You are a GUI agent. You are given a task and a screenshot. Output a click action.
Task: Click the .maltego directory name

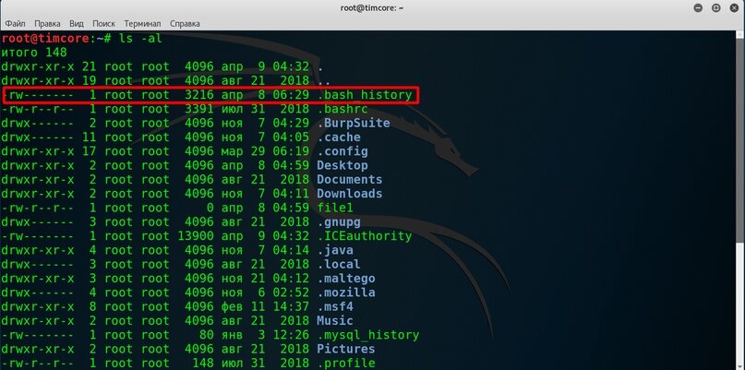pos(346,279)
